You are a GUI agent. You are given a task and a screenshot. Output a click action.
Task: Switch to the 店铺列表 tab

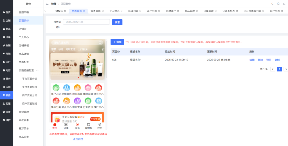pos(133,11)
